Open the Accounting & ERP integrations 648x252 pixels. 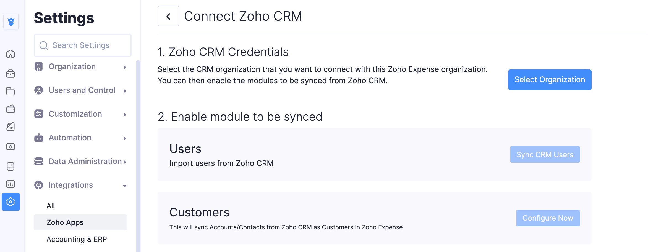pos(77,239)
